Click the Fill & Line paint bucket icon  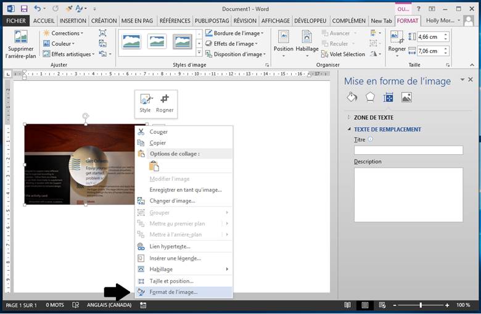pyautogui.click(x=352, y=97)
